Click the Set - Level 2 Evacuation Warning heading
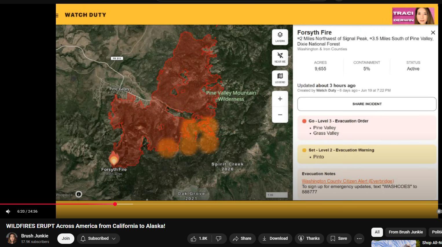The height and width of the screenshot is (247, 442). tap(341, 150)
